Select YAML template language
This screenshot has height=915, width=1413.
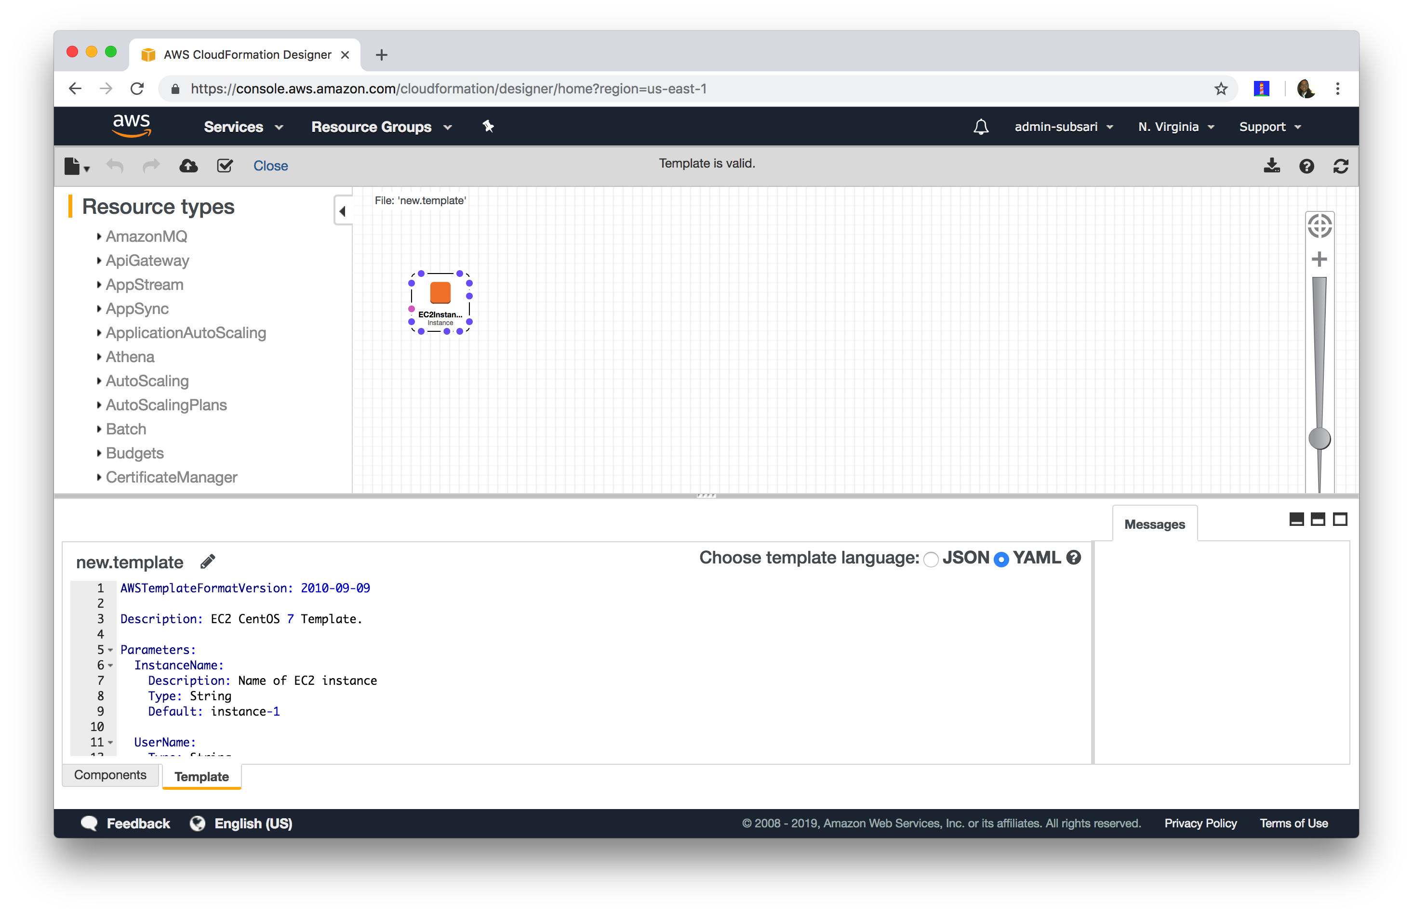[x=1001, y=559]
